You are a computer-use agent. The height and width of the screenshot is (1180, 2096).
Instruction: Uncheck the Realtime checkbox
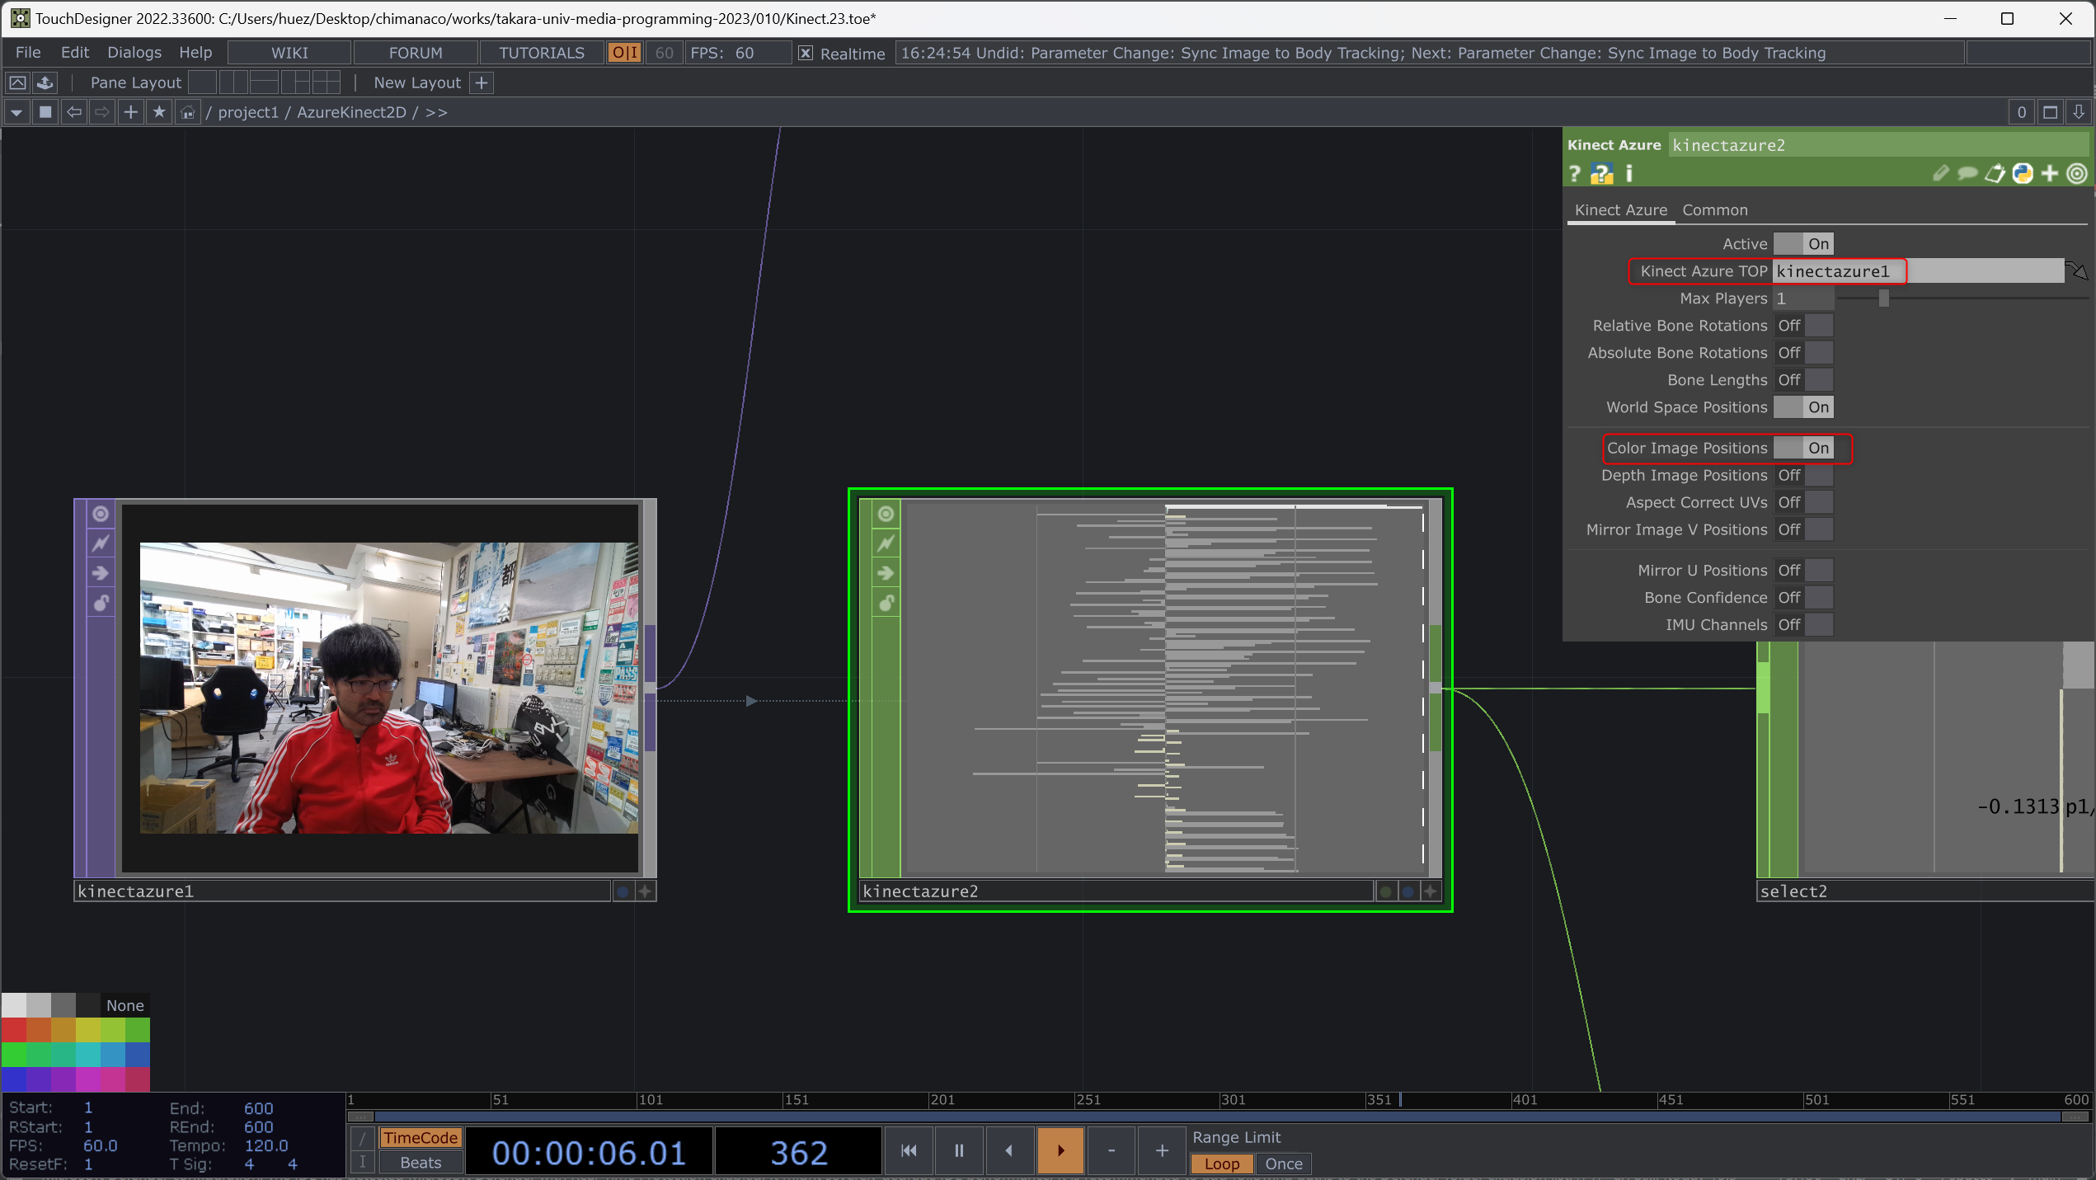tap(806, 53)
